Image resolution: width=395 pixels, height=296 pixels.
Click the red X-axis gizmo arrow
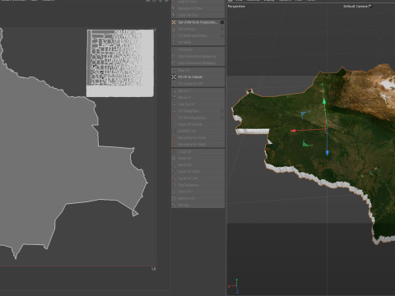293,131
